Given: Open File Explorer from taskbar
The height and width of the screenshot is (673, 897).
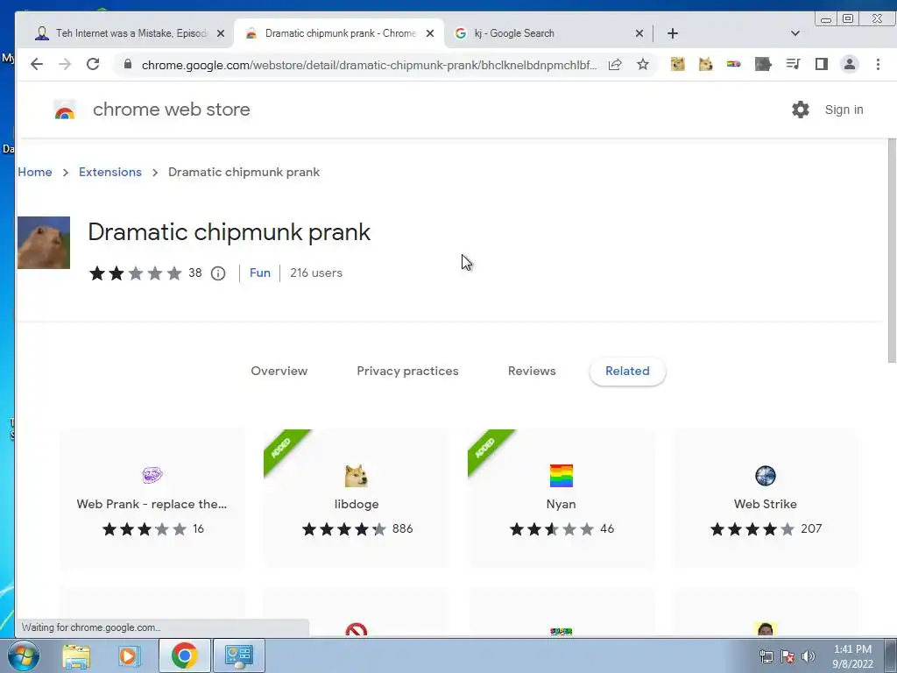Looking at the screenshot, I should click(76, 655).
